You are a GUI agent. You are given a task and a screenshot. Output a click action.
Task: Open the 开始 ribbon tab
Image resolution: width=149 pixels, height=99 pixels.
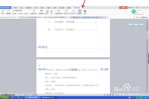point(15,8)
